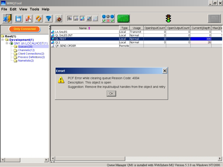Screen dimensions: 223x167
Task: Click the warning triangle in Error dialog
Action: click(61, 80)
